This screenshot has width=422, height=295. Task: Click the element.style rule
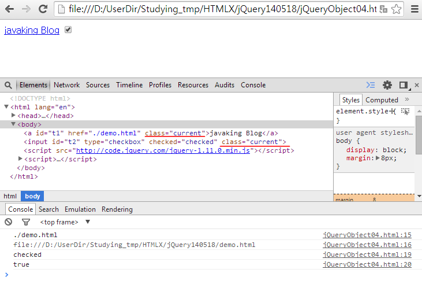coord(362,111)
